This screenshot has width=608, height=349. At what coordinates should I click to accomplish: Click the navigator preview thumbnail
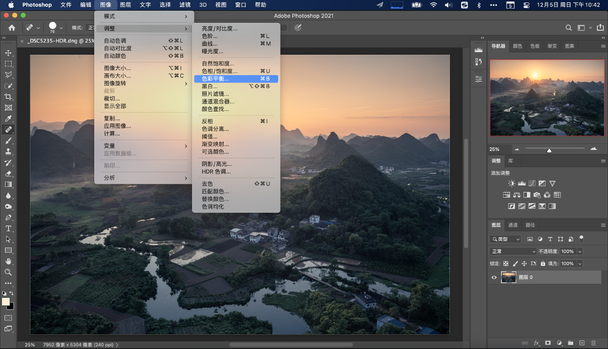(547, 98)
